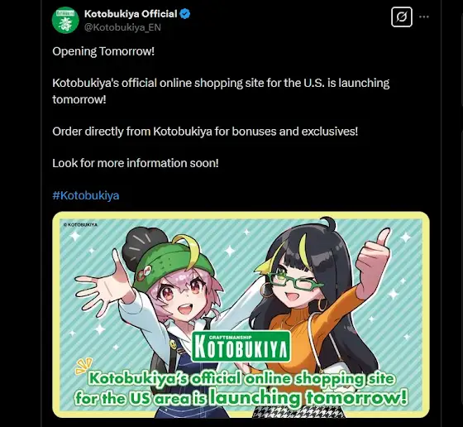This screenshot has height=427, width=463.
Task: Click the yellow sparkle burst beside the caption
Action: pos(84,367)
